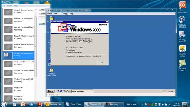
Task: Click thumbnail of running Windows 2000 Professional VM
Action: point(8,56)
